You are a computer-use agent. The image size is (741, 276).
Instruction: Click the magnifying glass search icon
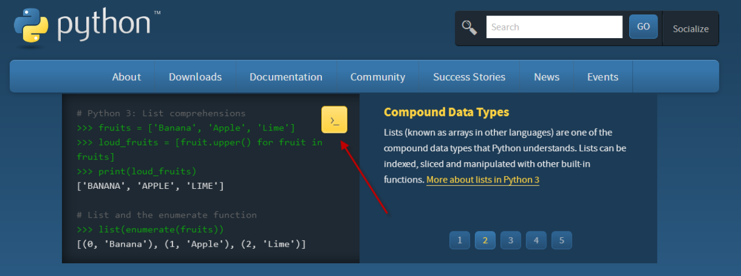(x=469, y=27)
